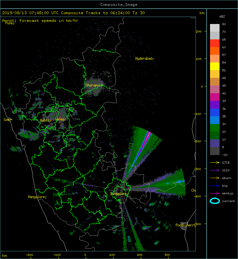Select the dark green swatch between 20 and 10
This screenshot has width=238, height=259.
(x=215, y=135)
